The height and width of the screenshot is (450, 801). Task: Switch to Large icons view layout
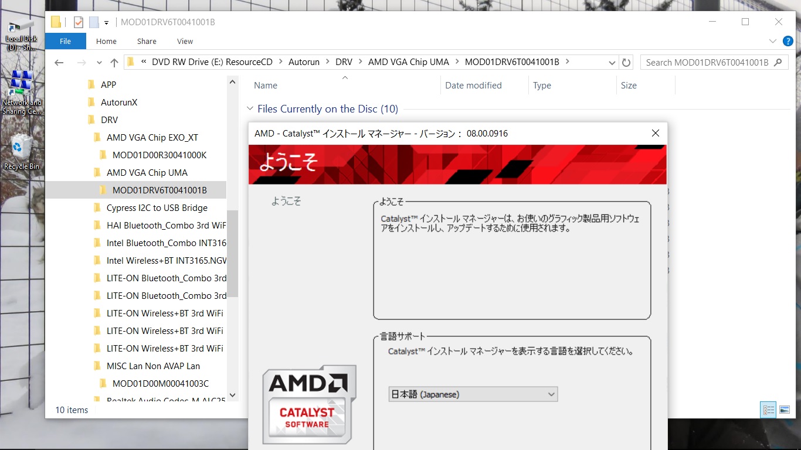point(785,410)
